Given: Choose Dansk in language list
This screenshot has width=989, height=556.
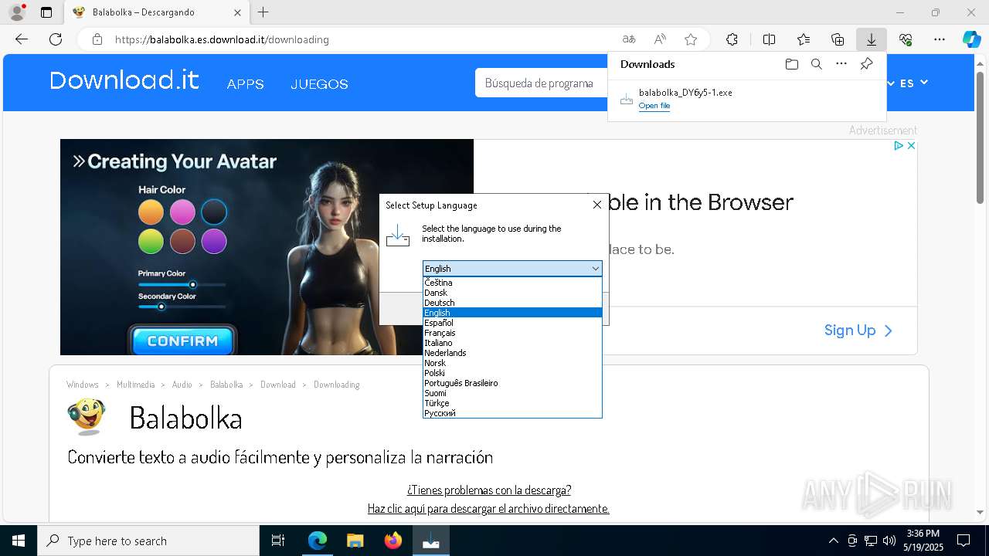Looking at the screenshot, I should pos(512,293).
